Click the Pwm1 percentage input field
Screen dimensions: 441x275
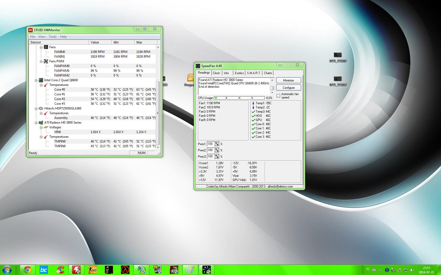click(x=211, y=144)
